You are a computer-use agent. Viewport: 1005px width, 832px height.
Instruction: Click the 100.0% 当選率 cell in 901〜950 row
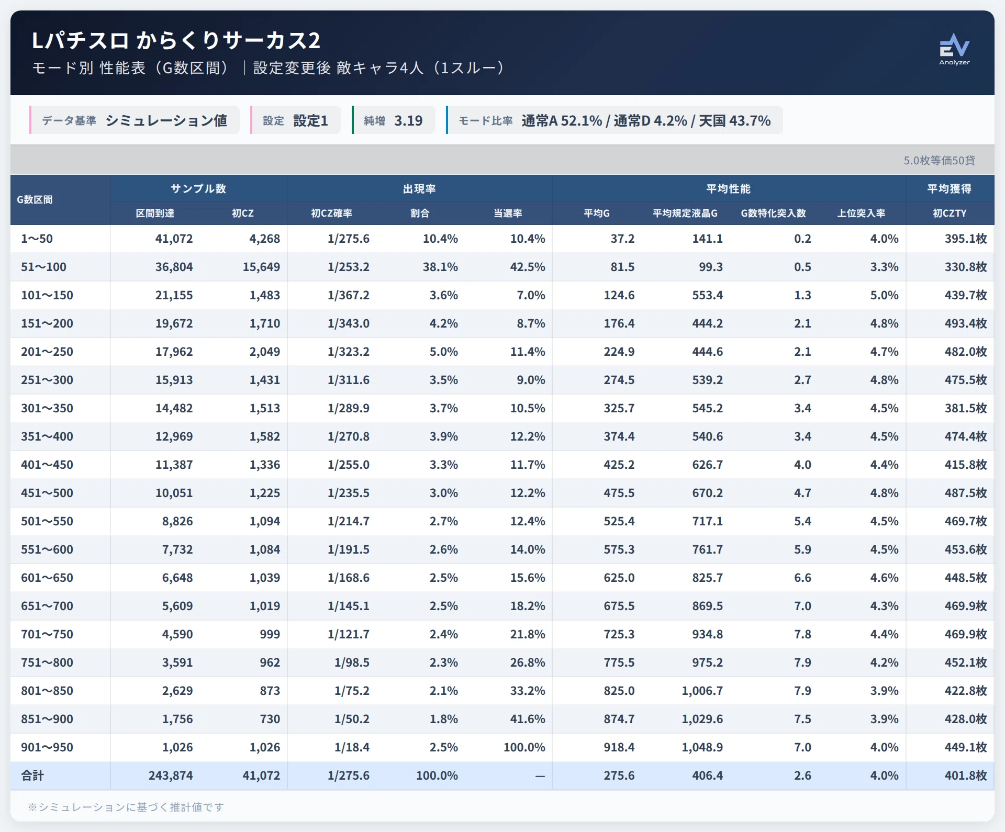[x=524, y=747]
